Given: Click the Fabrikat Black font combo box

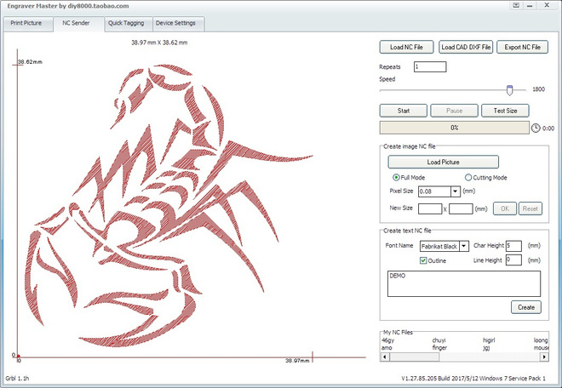Looking at the screenshot, I should point(444,246).
